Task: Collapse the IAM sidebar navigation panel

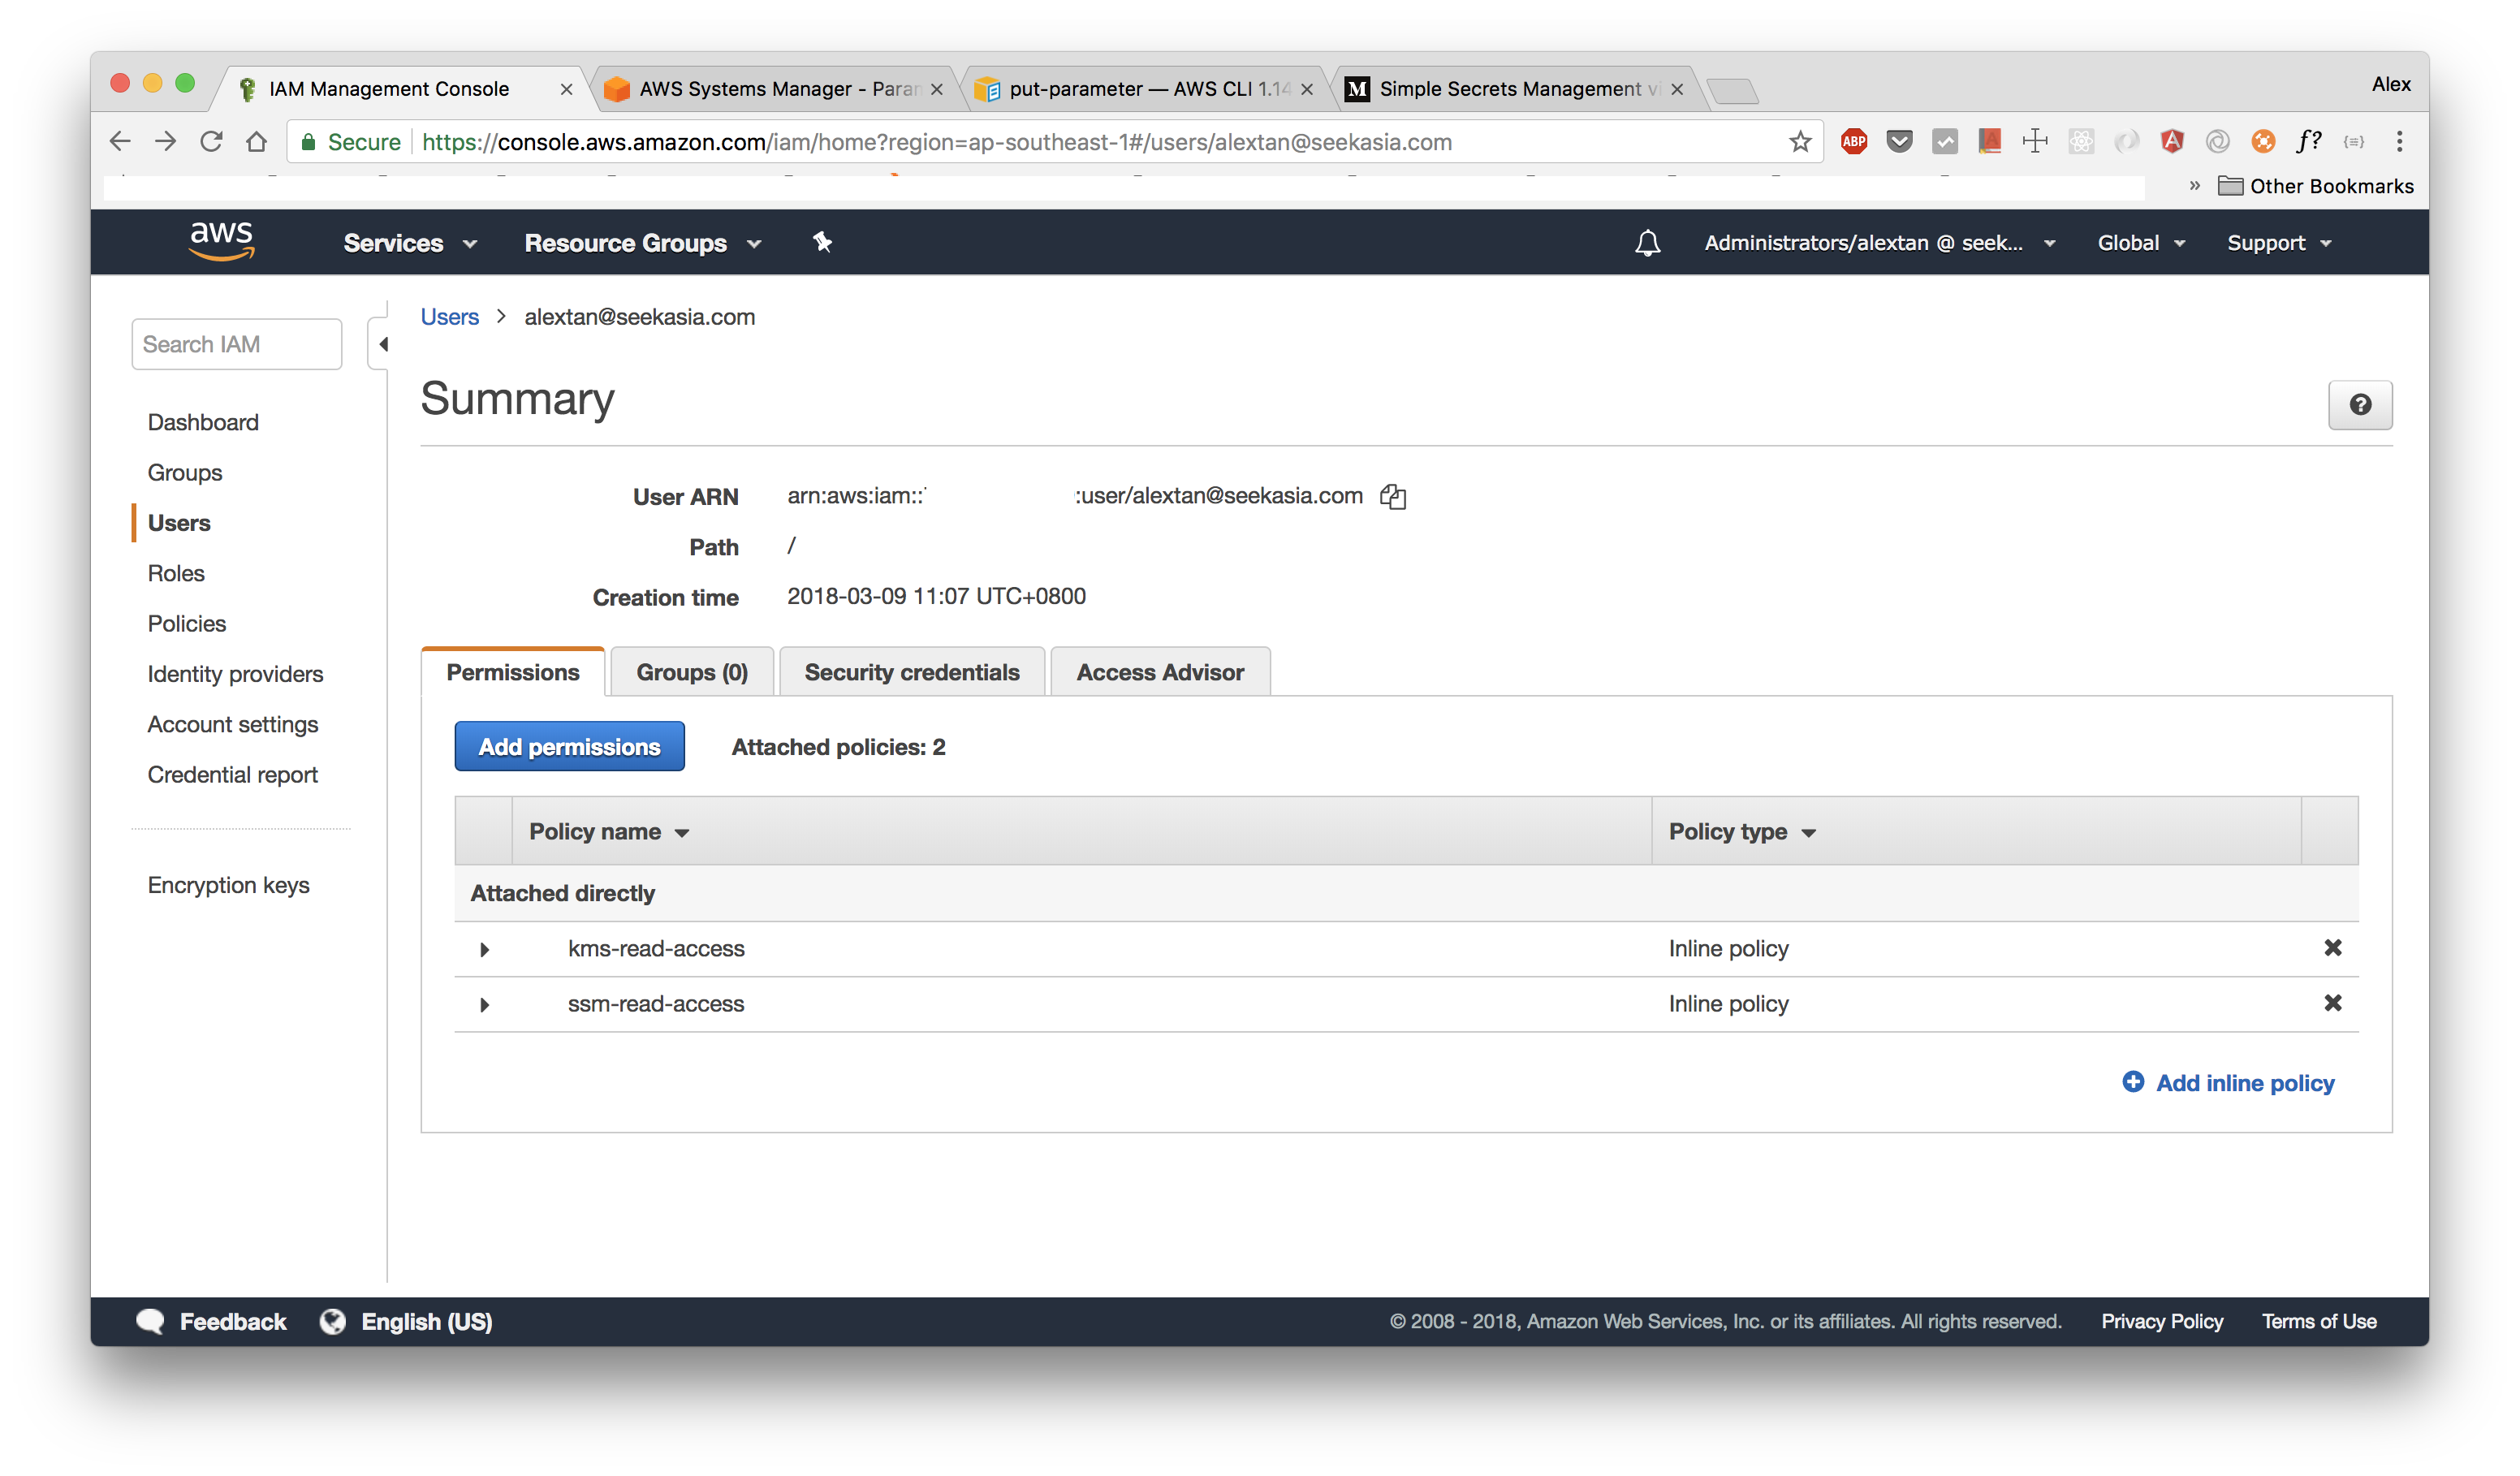Action: [382, 344]
